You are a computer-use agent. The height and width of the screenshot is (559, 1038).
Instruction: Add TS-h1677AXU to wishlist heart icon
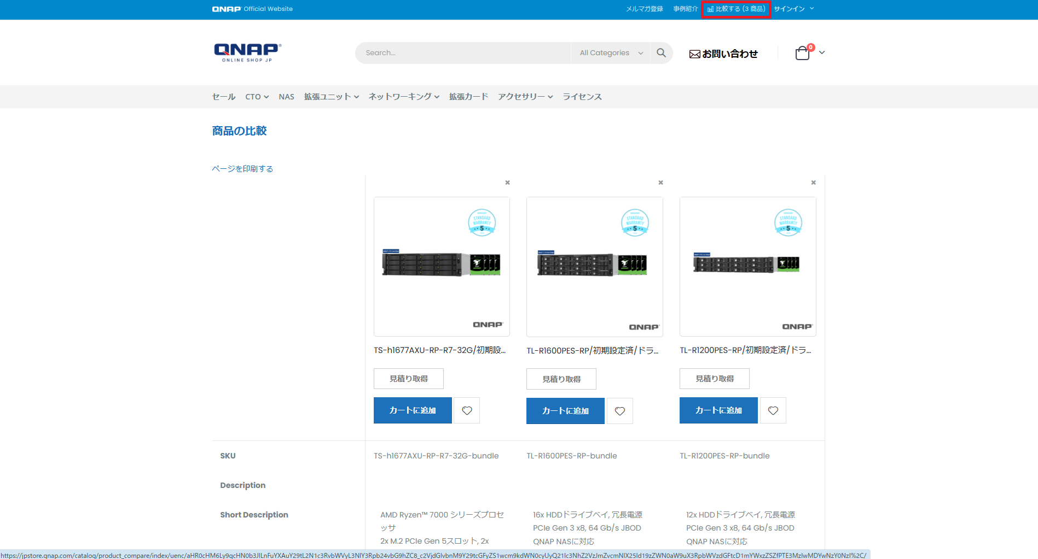pos(467,410)
